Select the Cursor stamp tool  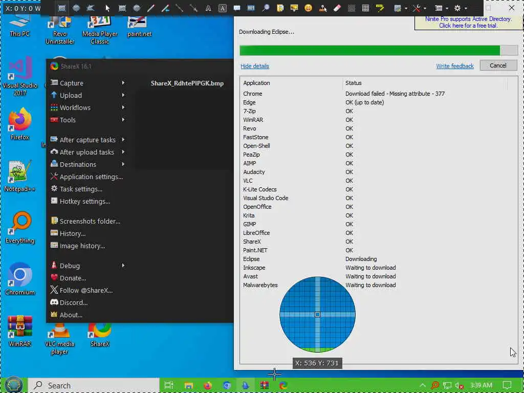pyautogui.click(x=323, y=8)
